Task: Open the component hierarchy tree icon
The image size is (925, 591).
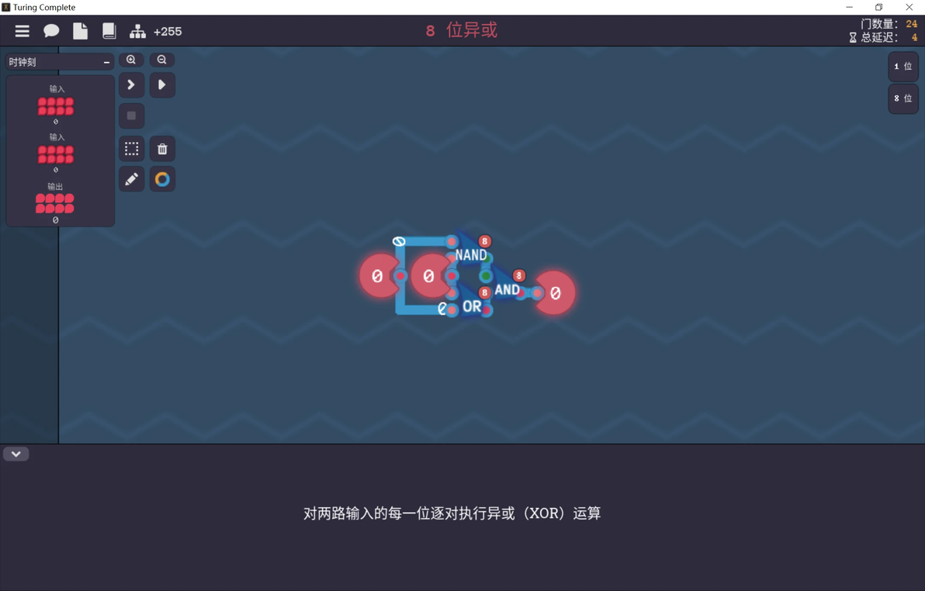Action: tap(137, 31)
